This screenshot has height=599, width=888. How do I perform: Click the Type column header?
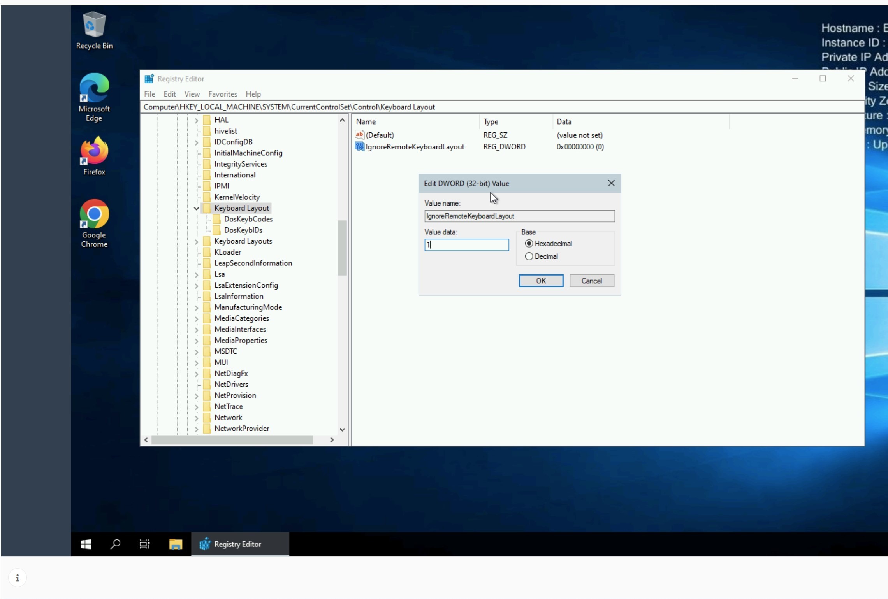pyautogui.click(x=515, y=121)
